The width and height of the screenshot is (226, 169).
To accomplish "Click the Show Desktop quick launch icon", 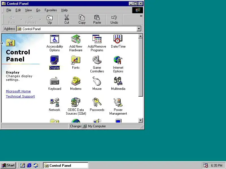I will point(23,165).
